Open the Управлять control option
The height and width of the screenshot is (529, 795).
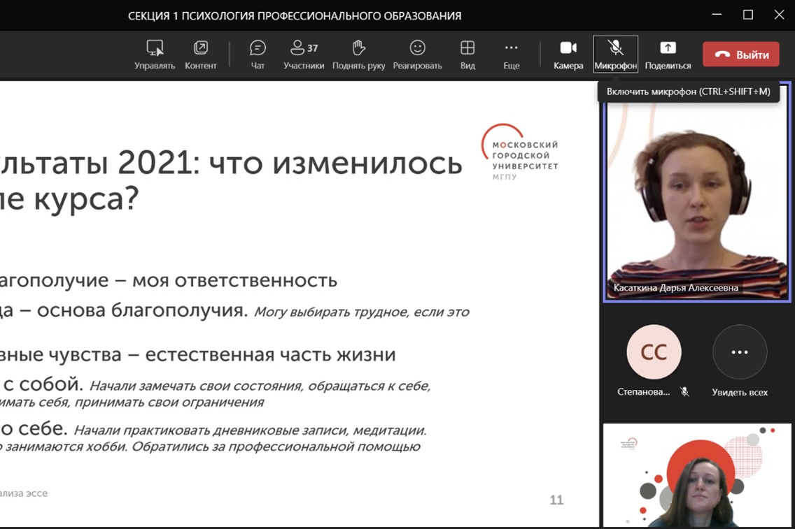coord(155,55)
